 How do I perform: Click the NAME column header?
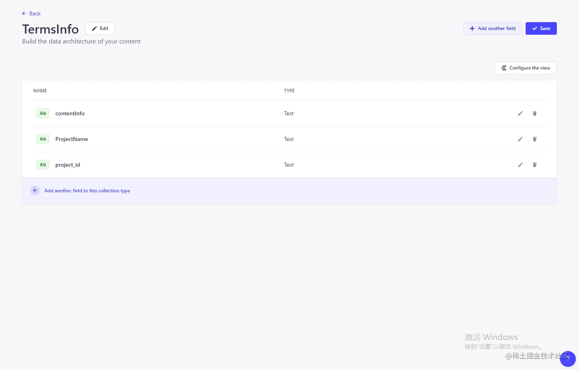coord(40,91)
